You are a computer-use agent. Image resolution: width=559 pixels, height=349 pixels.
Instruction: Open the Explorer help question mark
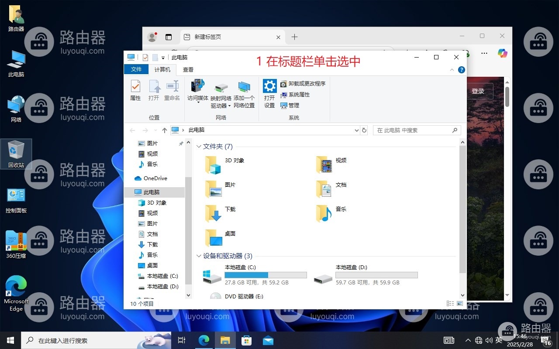[x=462, y=70]
